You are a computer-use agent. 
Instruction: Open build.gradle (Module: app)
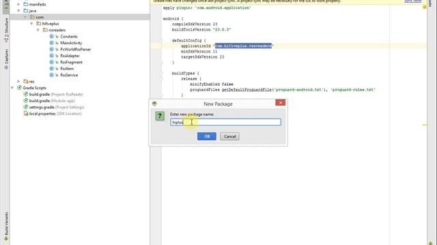point(52,101)
